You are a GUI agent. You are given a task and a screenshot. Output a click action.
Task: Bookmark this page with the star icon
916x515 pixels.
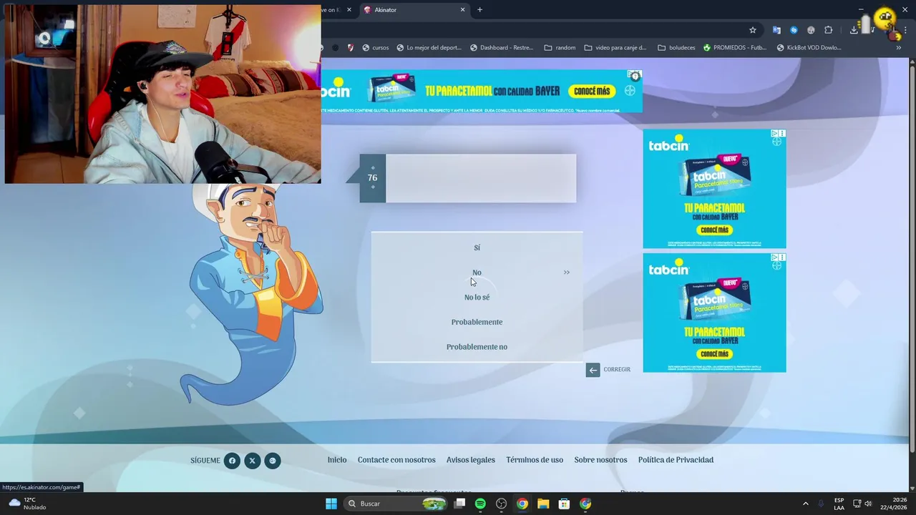tap(753, 30)
